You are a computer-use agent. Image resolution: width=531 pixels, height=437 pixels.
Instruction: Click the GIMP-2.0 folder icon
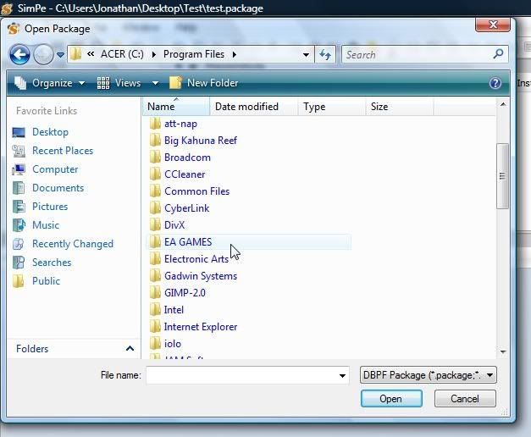(x=155, y=293)
